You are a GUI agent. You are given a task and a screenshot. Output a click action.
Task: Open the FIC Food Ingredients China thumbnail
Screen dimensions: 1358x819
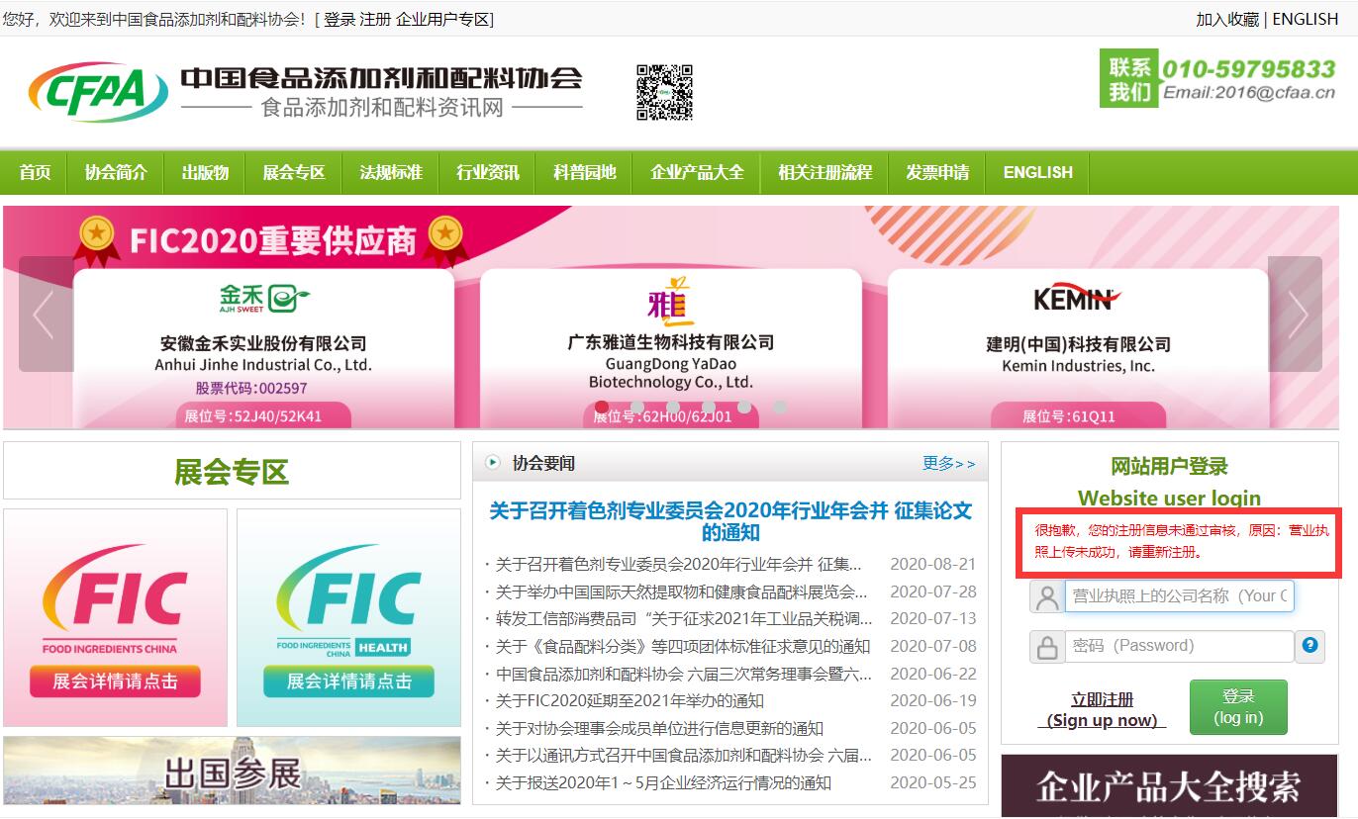click(115, 617)
